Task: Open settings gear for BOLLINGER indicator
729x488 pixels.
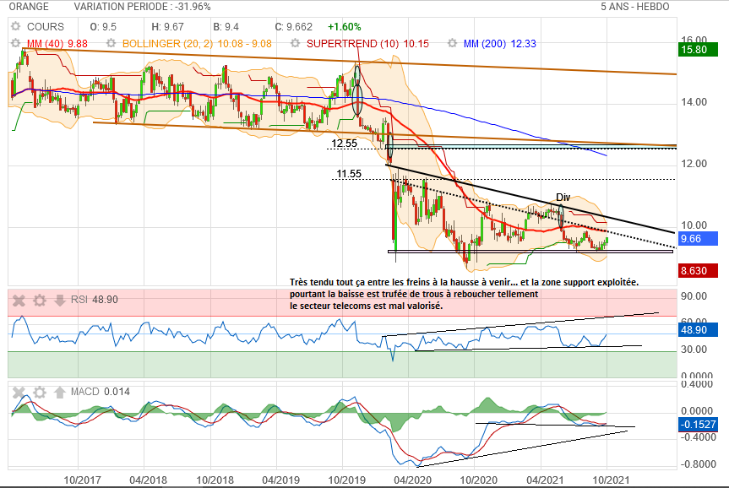Action: tap(111, 43)
